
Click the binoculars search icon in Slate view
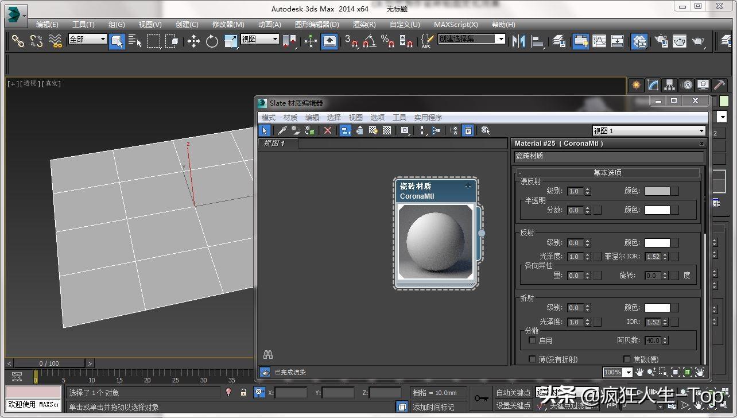(x=267, y=355)
